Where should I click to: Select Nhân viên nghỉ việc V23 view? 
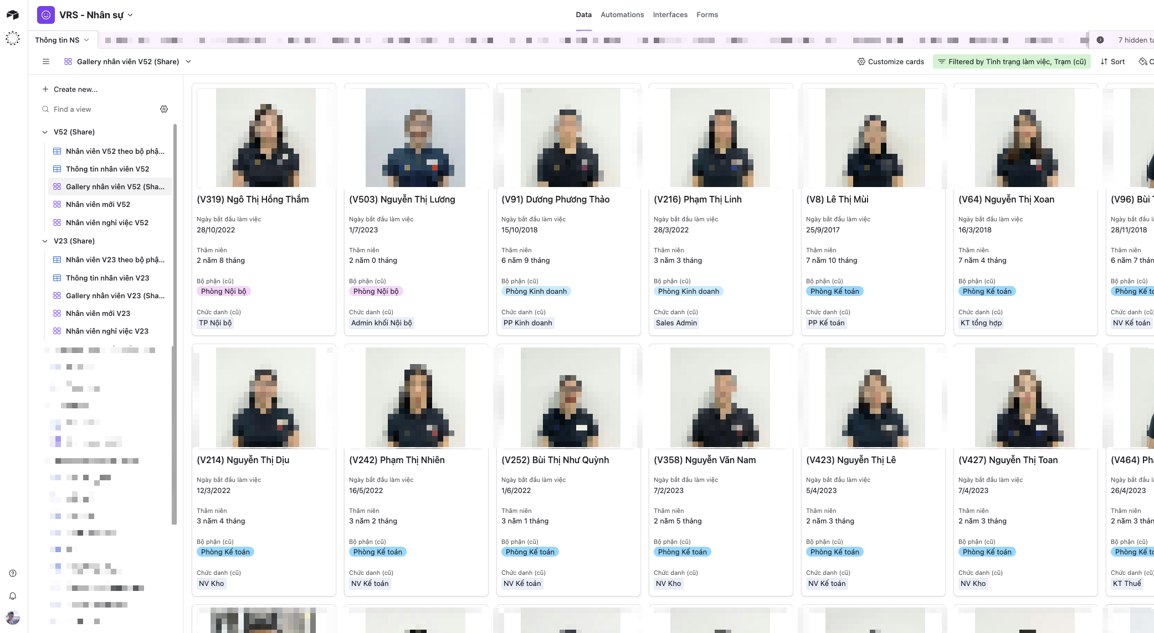(x=110, y=331)
